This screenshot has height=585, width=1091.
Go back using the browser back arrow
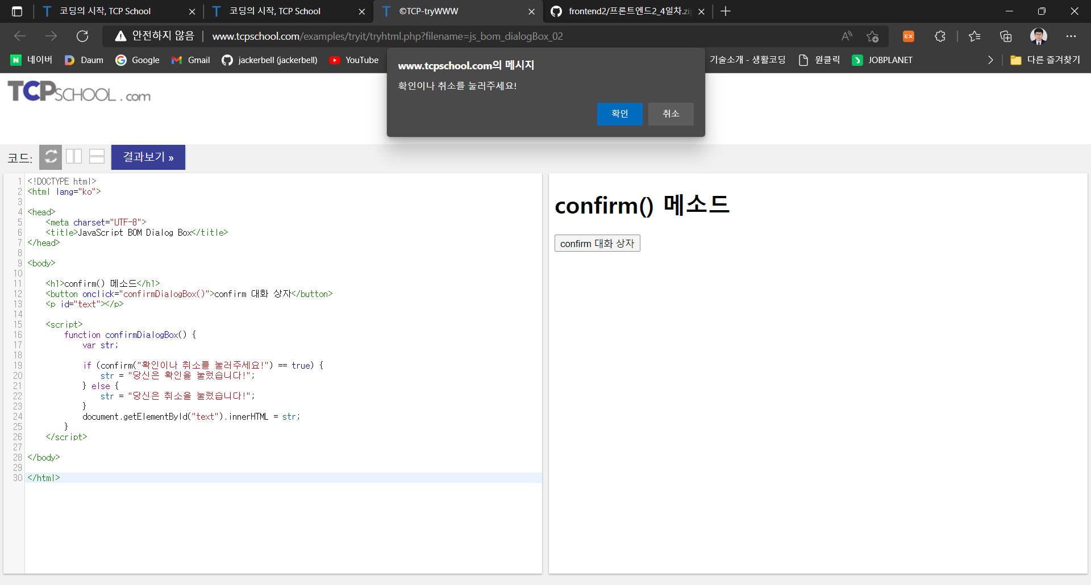click(20, 36)
